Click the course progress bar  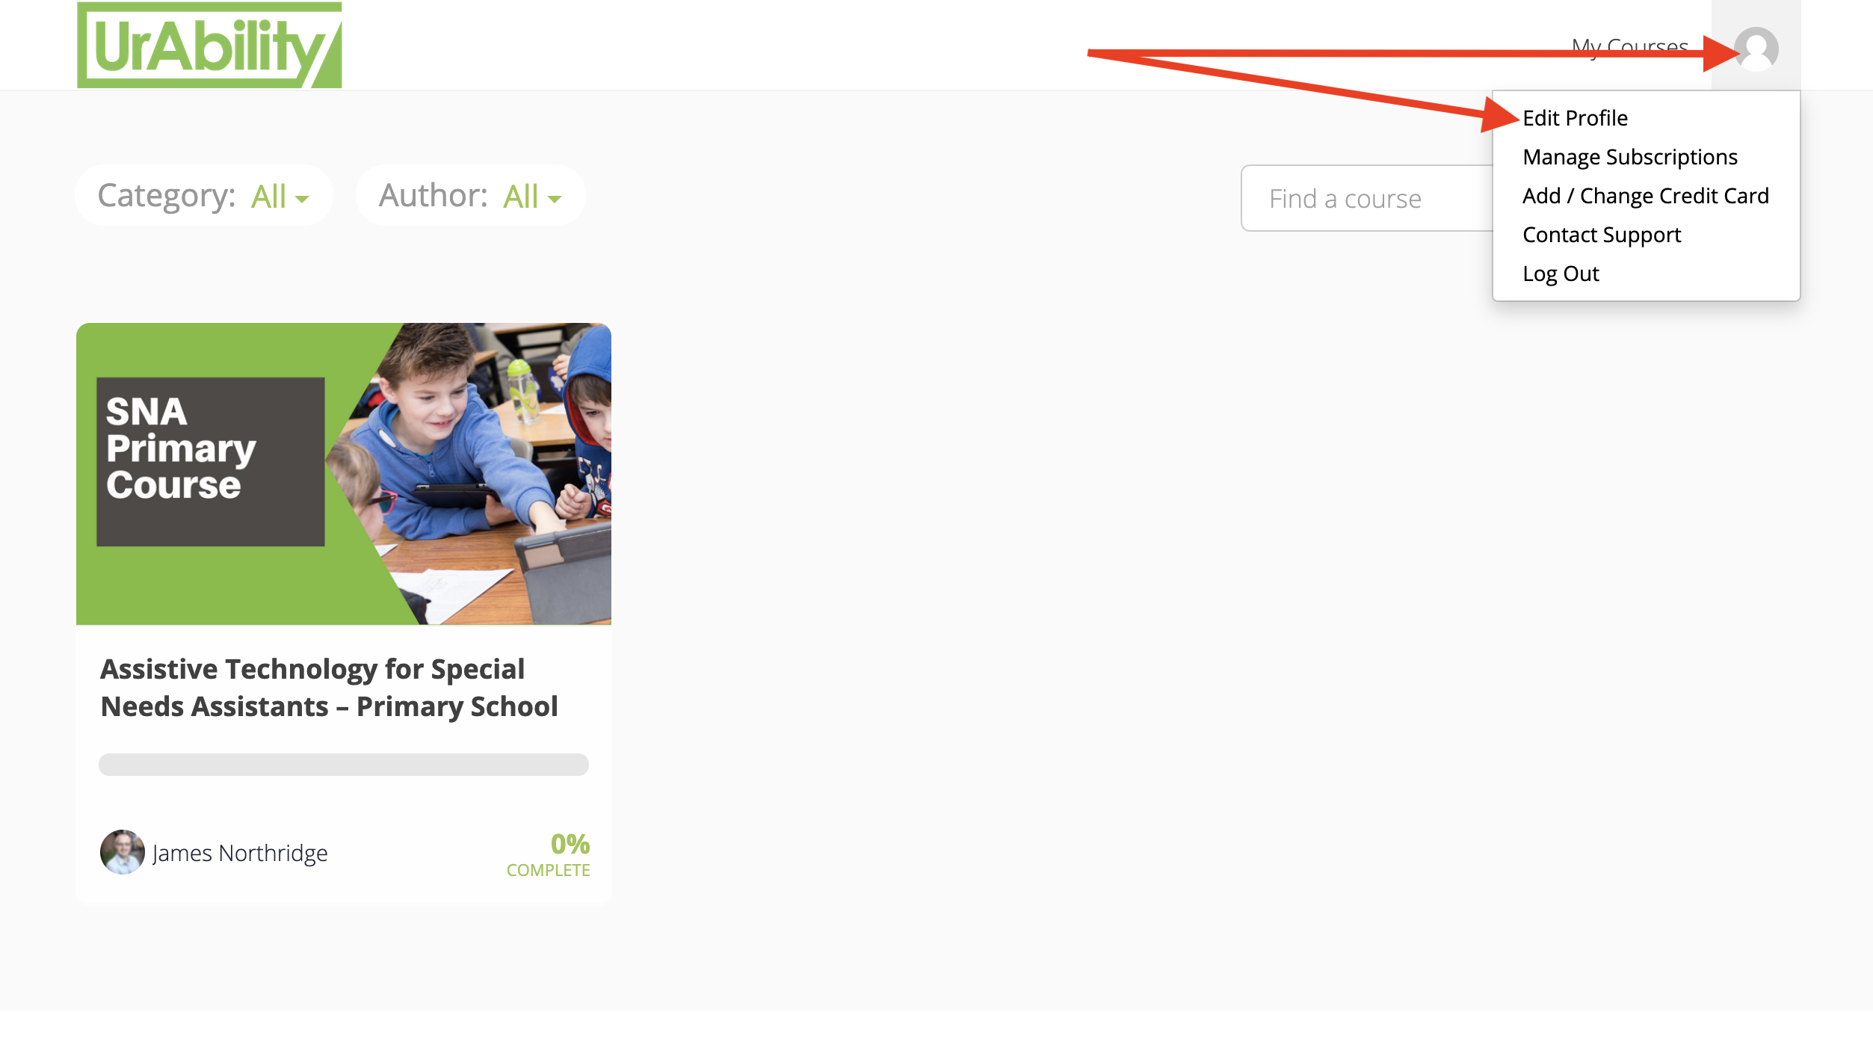344,765
